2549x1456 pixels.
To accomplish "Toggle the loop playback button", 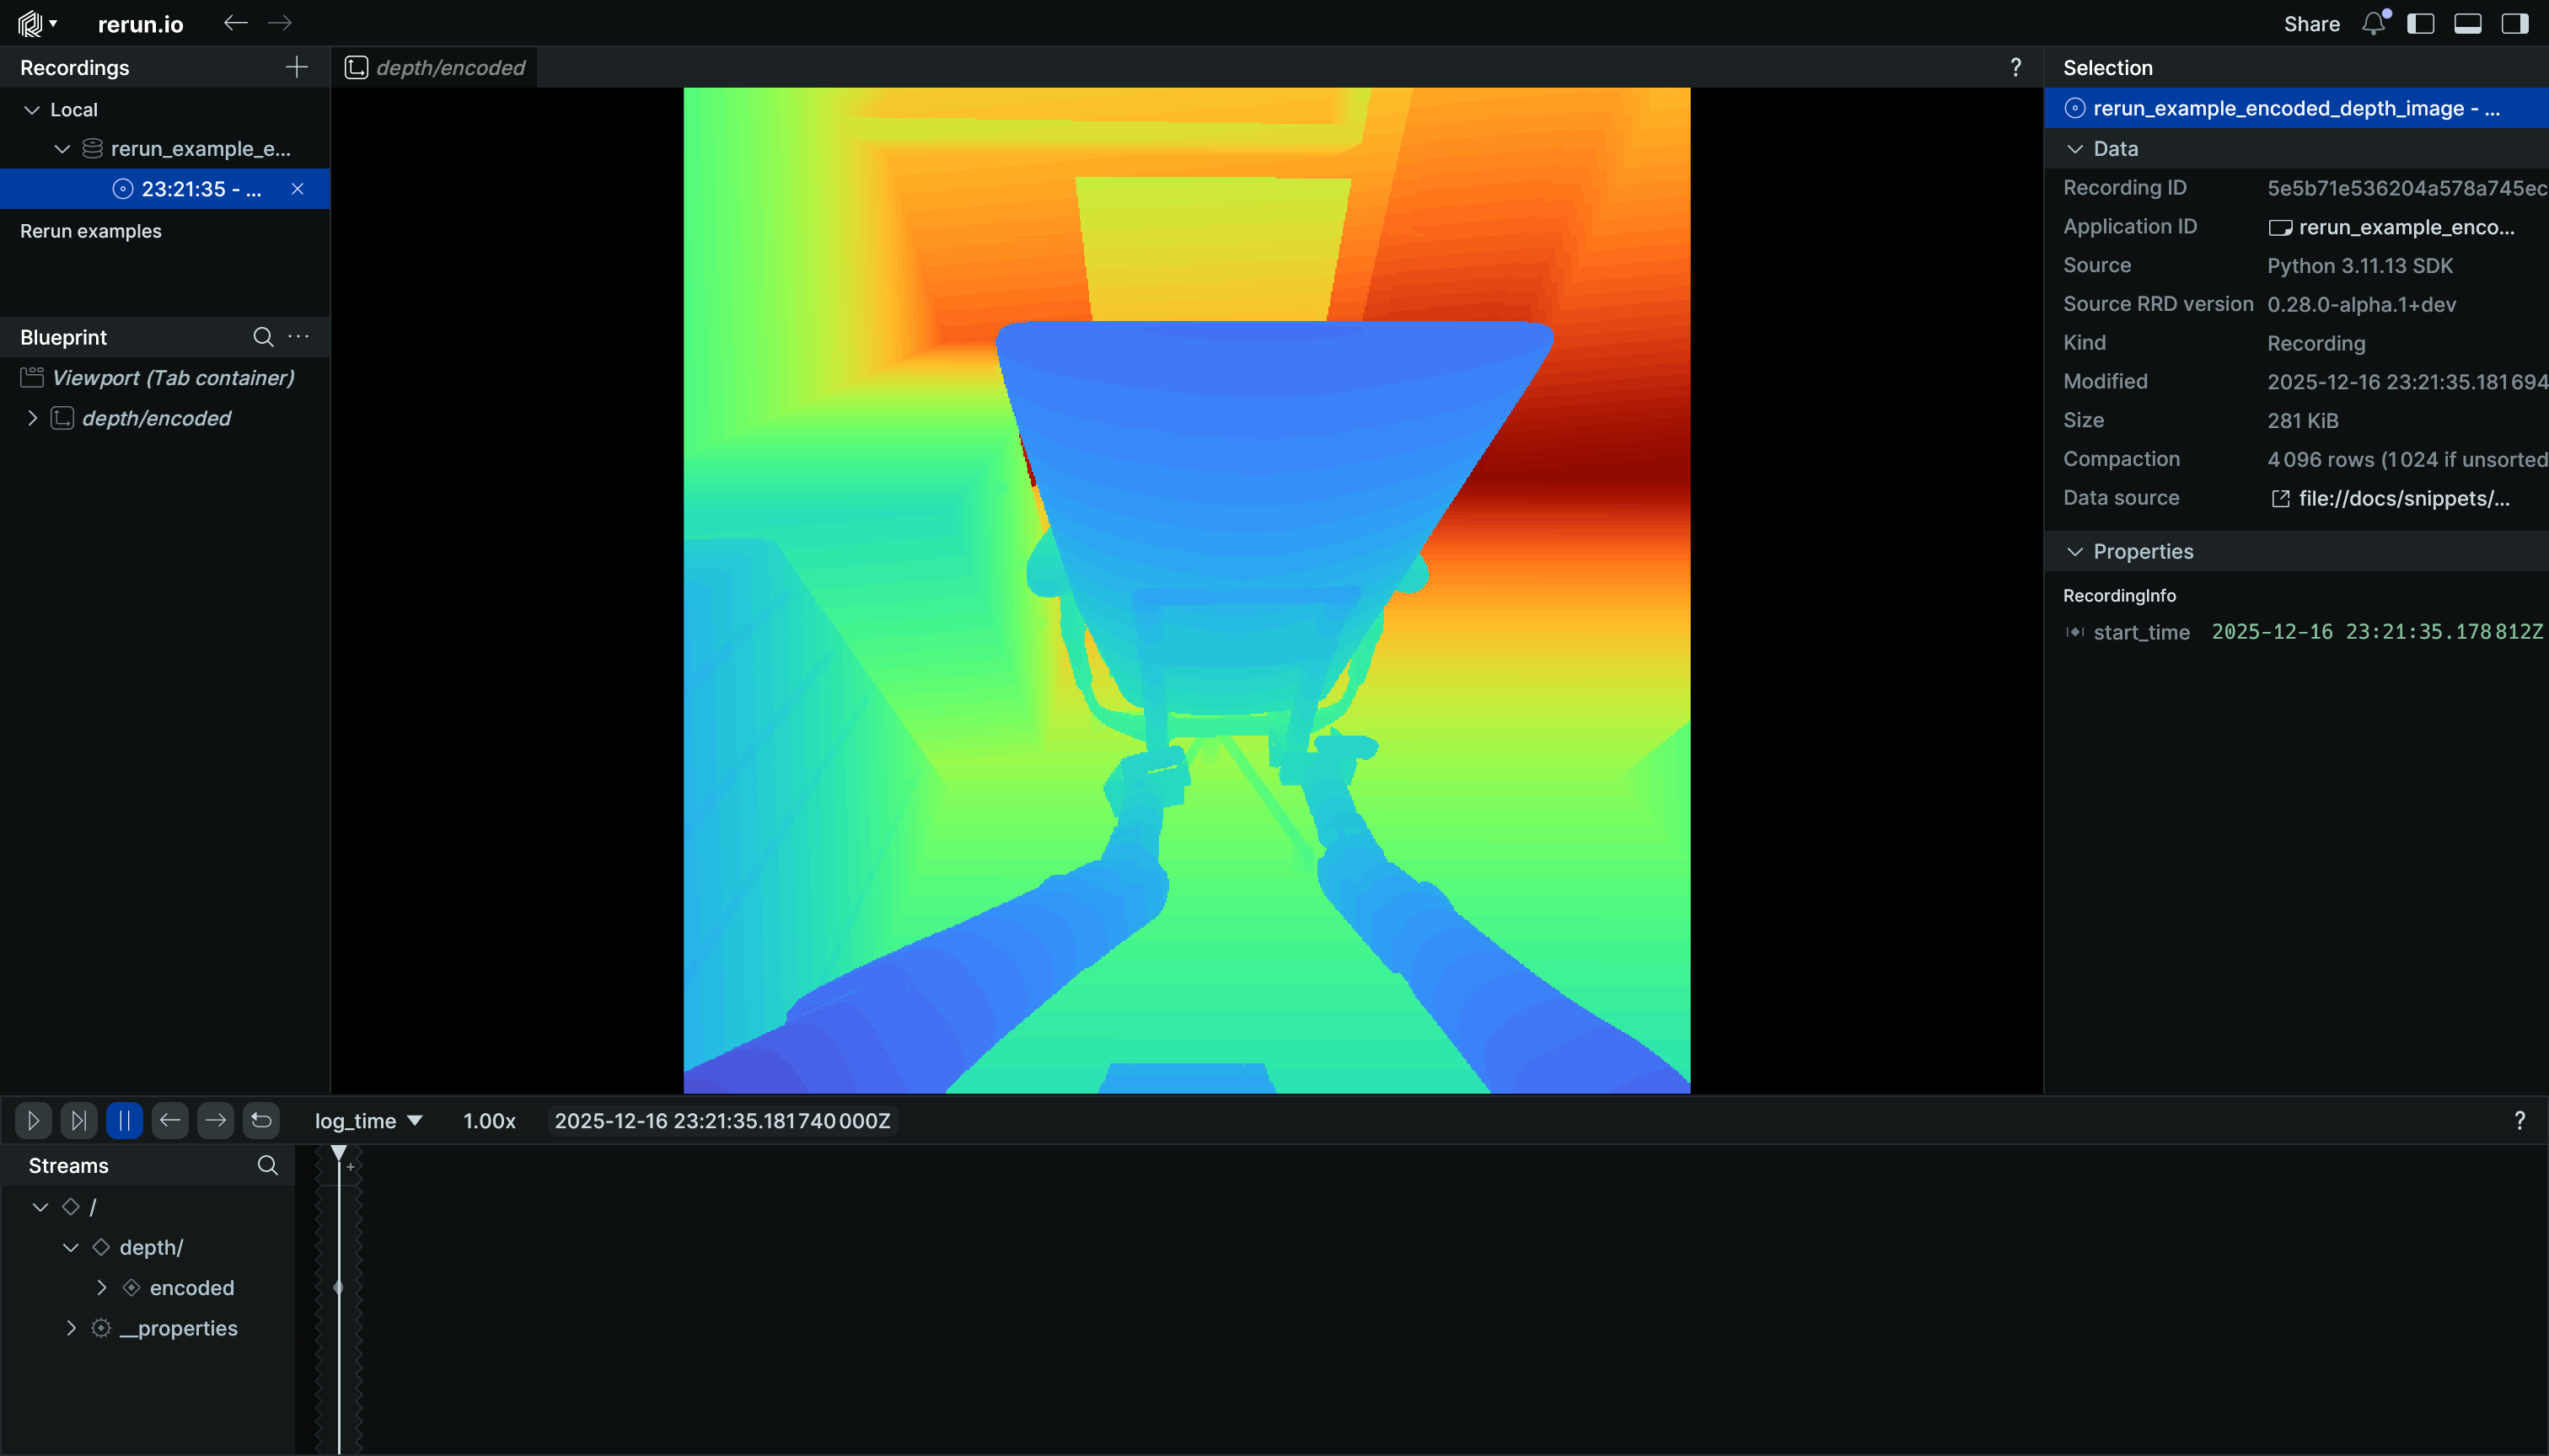I will (x=261, y=1121).
